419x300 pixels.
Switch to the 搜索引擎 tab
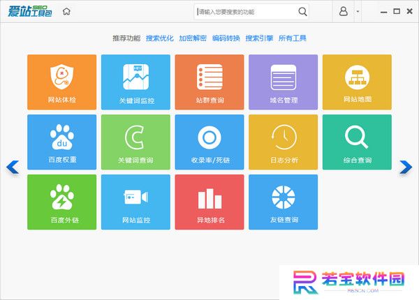tap(259, 38)
